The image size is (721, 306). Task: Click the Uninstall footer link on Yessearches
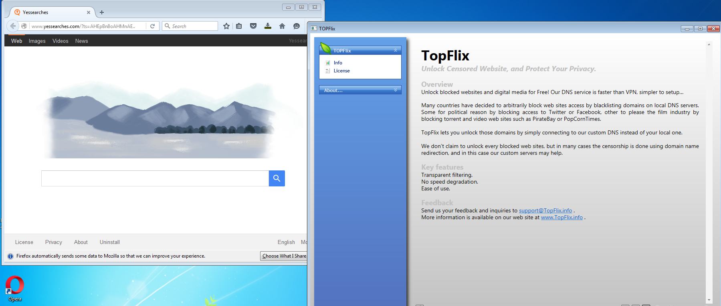pos(110,242)
